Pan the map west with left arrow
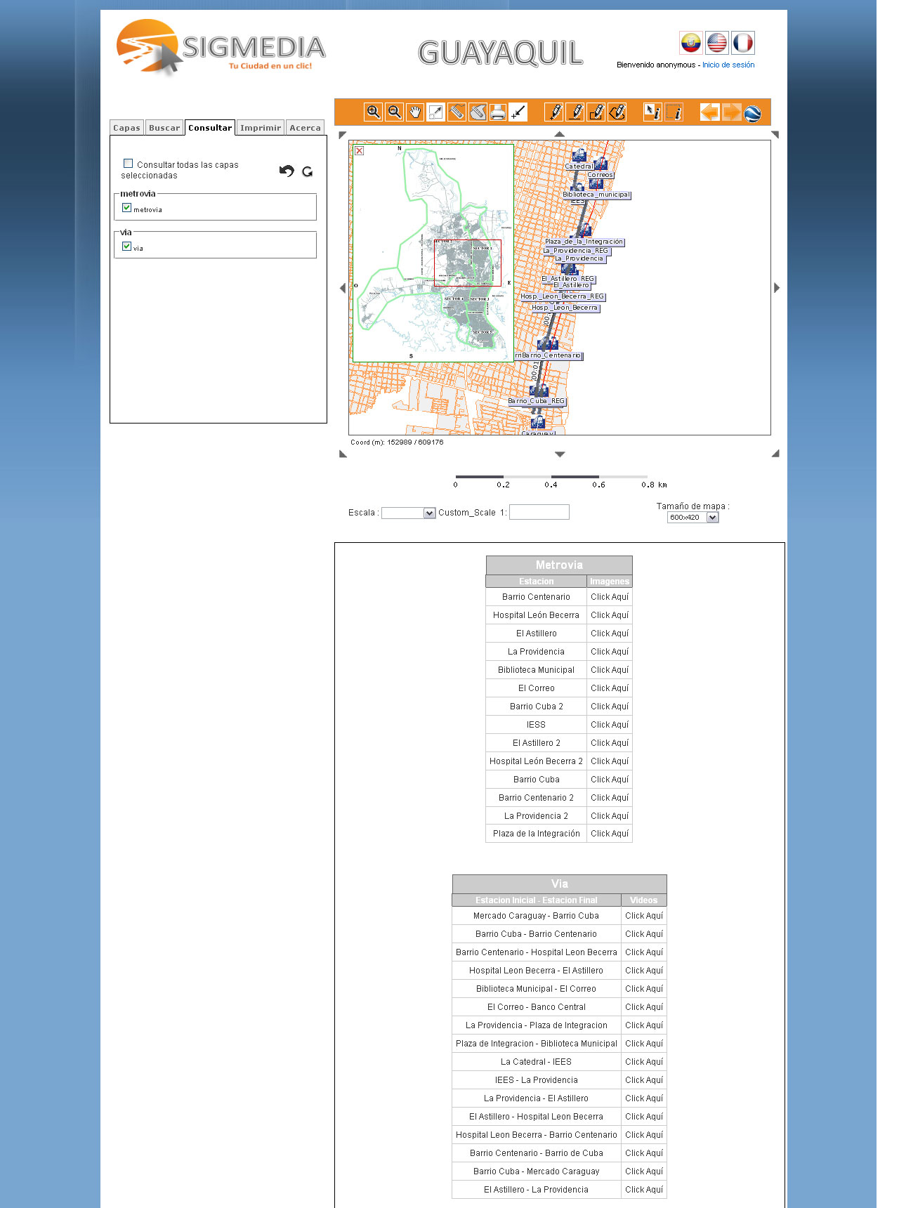Image resolution: width=899 pixels, height=1208 pixels. [343, 288]
